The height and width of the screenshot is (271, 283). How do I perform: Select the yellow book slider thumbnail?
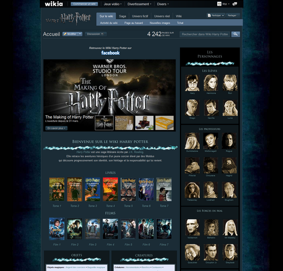tap(164, 123)
